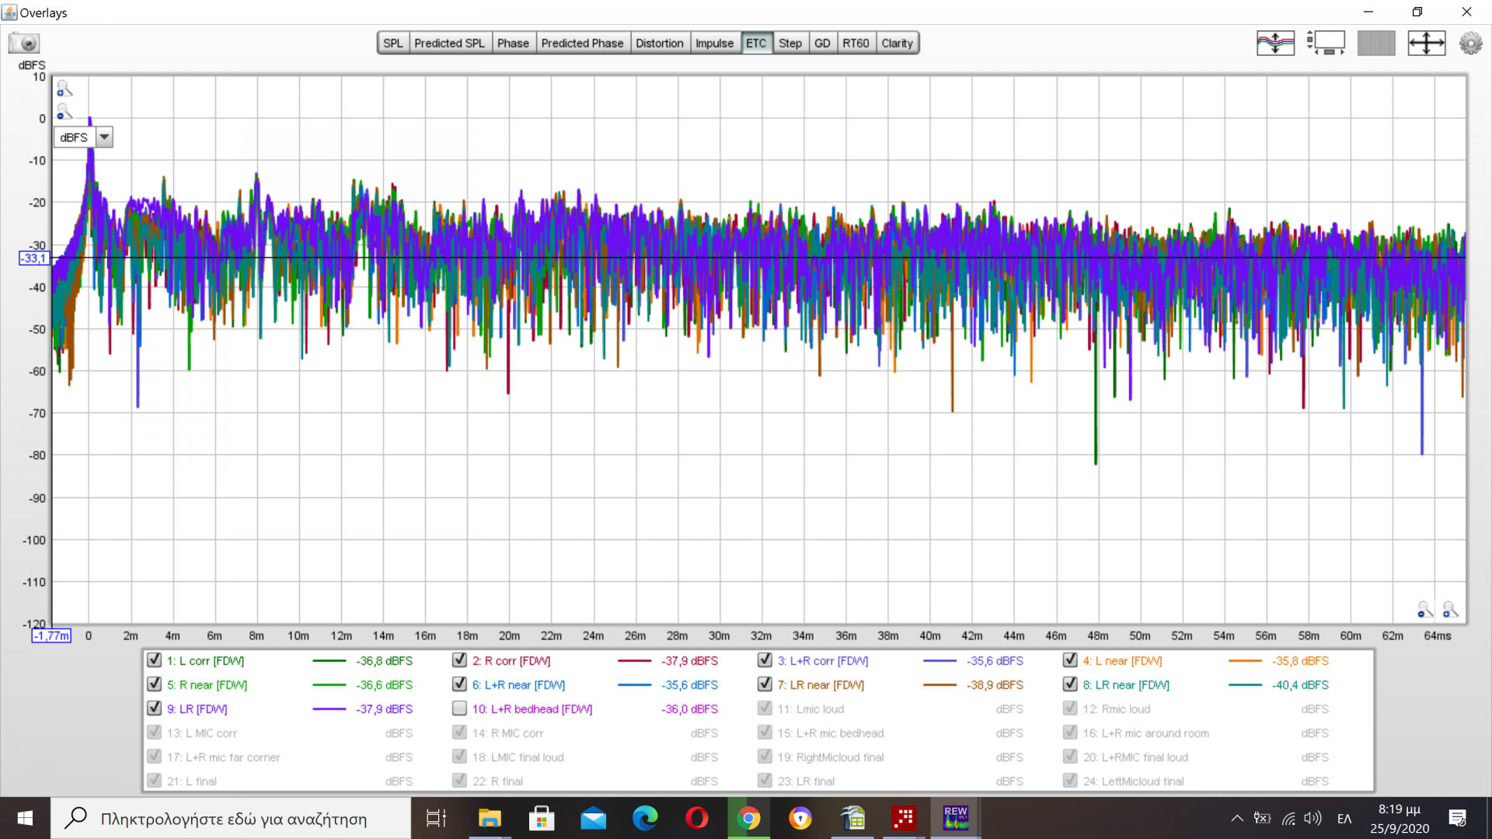The width and height of the screenshot is (1492, 839).
Task: Zoom in vertical axis magnifier at top
Action: [x=64, y=89]
